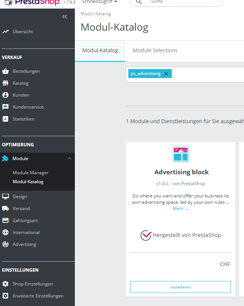
Task: Collapse the Module menu chevron
Action: [69, 159]
